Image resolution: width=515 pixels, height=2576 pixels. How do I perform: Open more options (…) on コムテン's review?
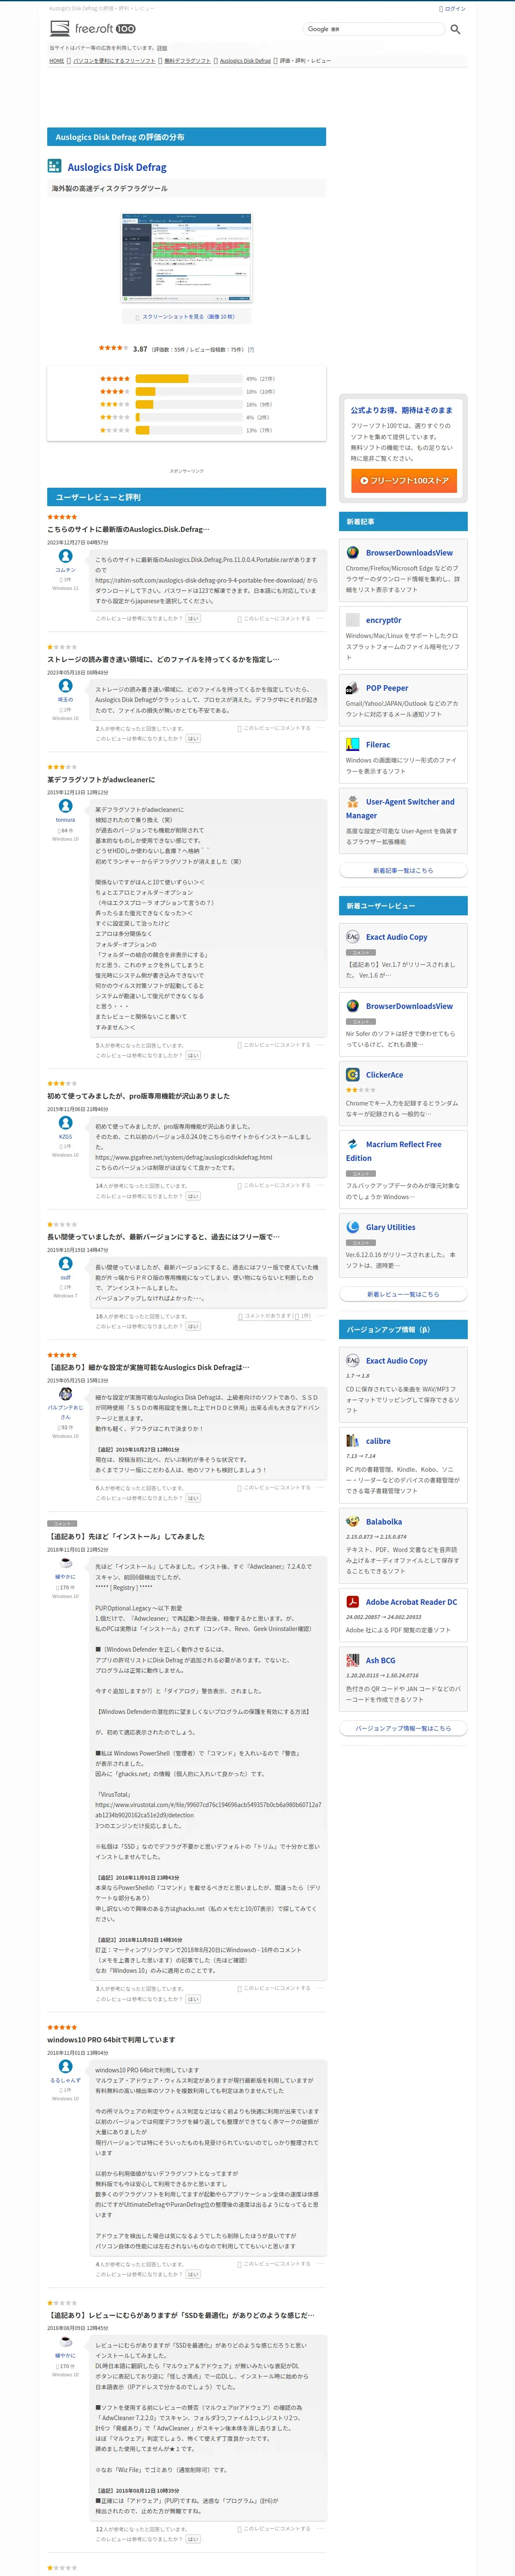[x=320, y=618]
